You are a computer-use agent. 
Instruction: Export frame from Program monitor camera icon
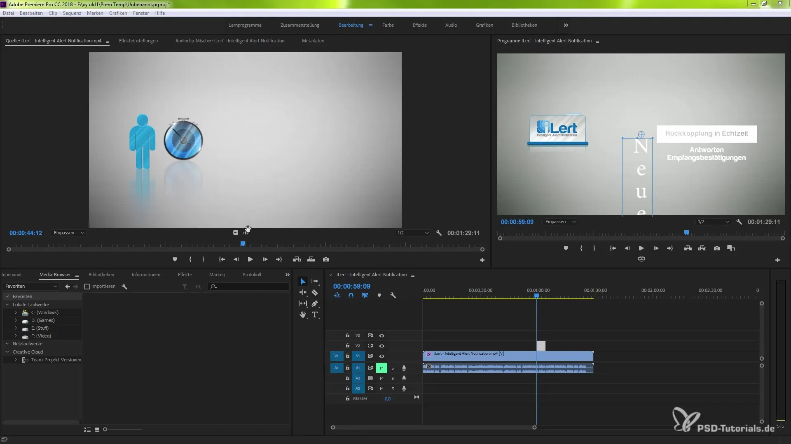coord(717,248)
